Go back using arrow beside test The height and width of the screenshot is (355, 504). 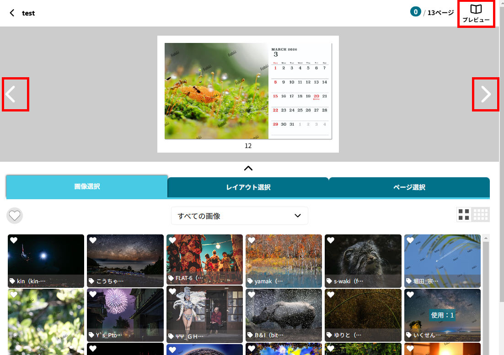[12, 13]
